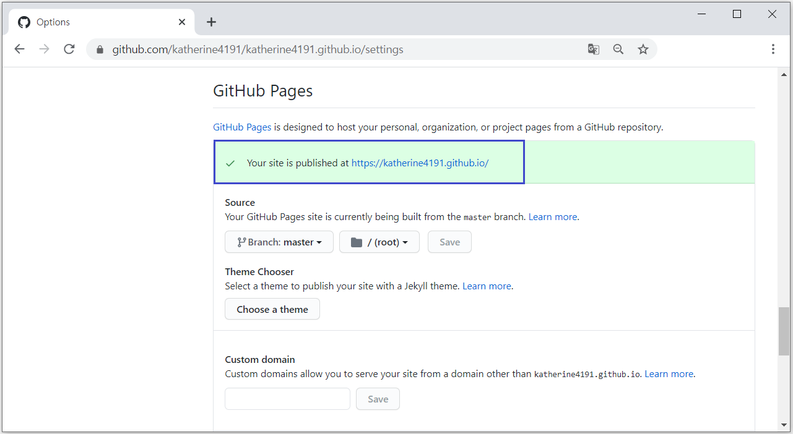The width and height of the screenshot is (793, 434).
Task: Close the Options tab
Action: tap(182, 22)
